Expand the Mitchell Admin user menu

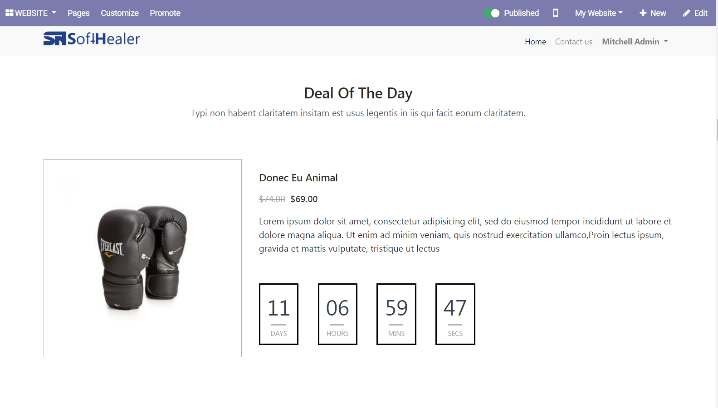click(635, 41)
